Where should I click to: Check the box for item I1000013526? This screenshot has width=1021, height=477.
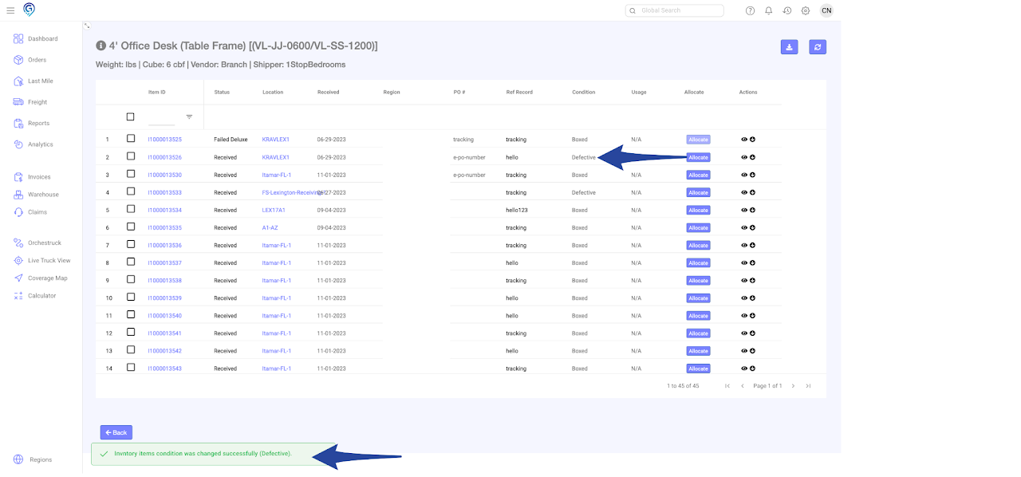[131, 156]
